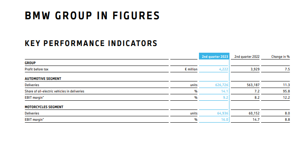Screen dimensions: 303x153
Task: Select the '2nd quarter 2022' column header
Action: click(247, 57)
